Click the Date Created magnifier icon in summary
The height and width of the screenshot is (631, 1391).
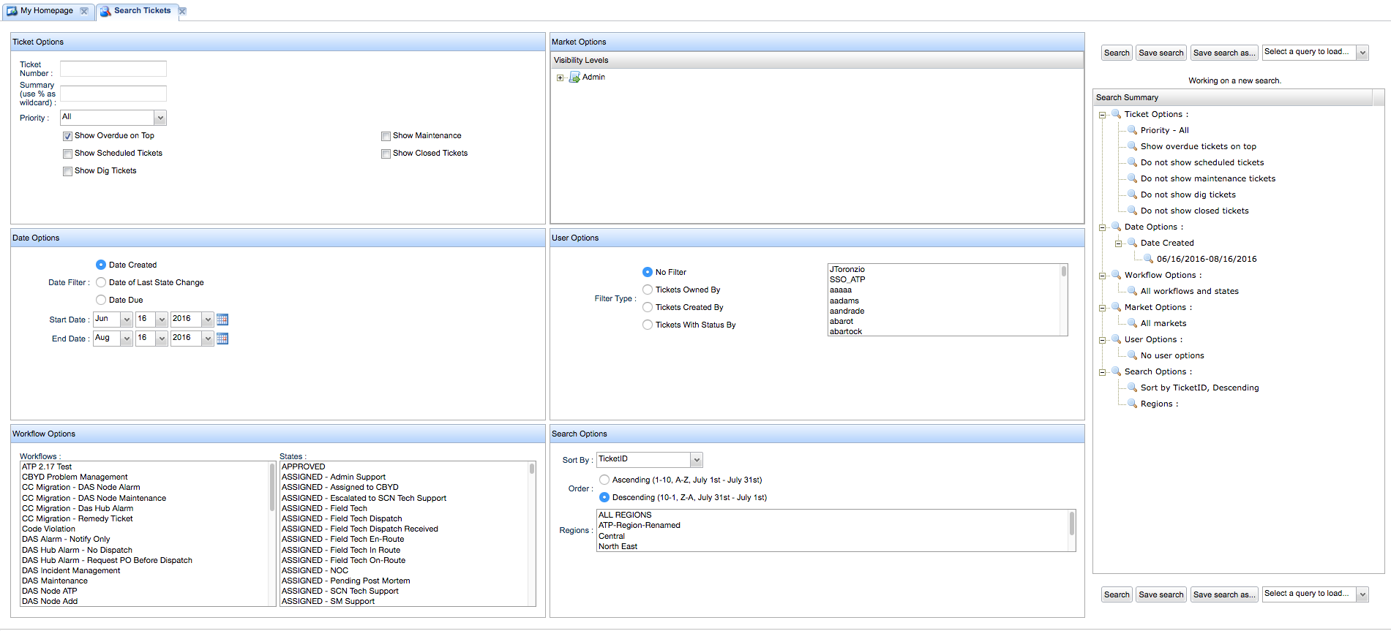click(x=1132, y=243)
